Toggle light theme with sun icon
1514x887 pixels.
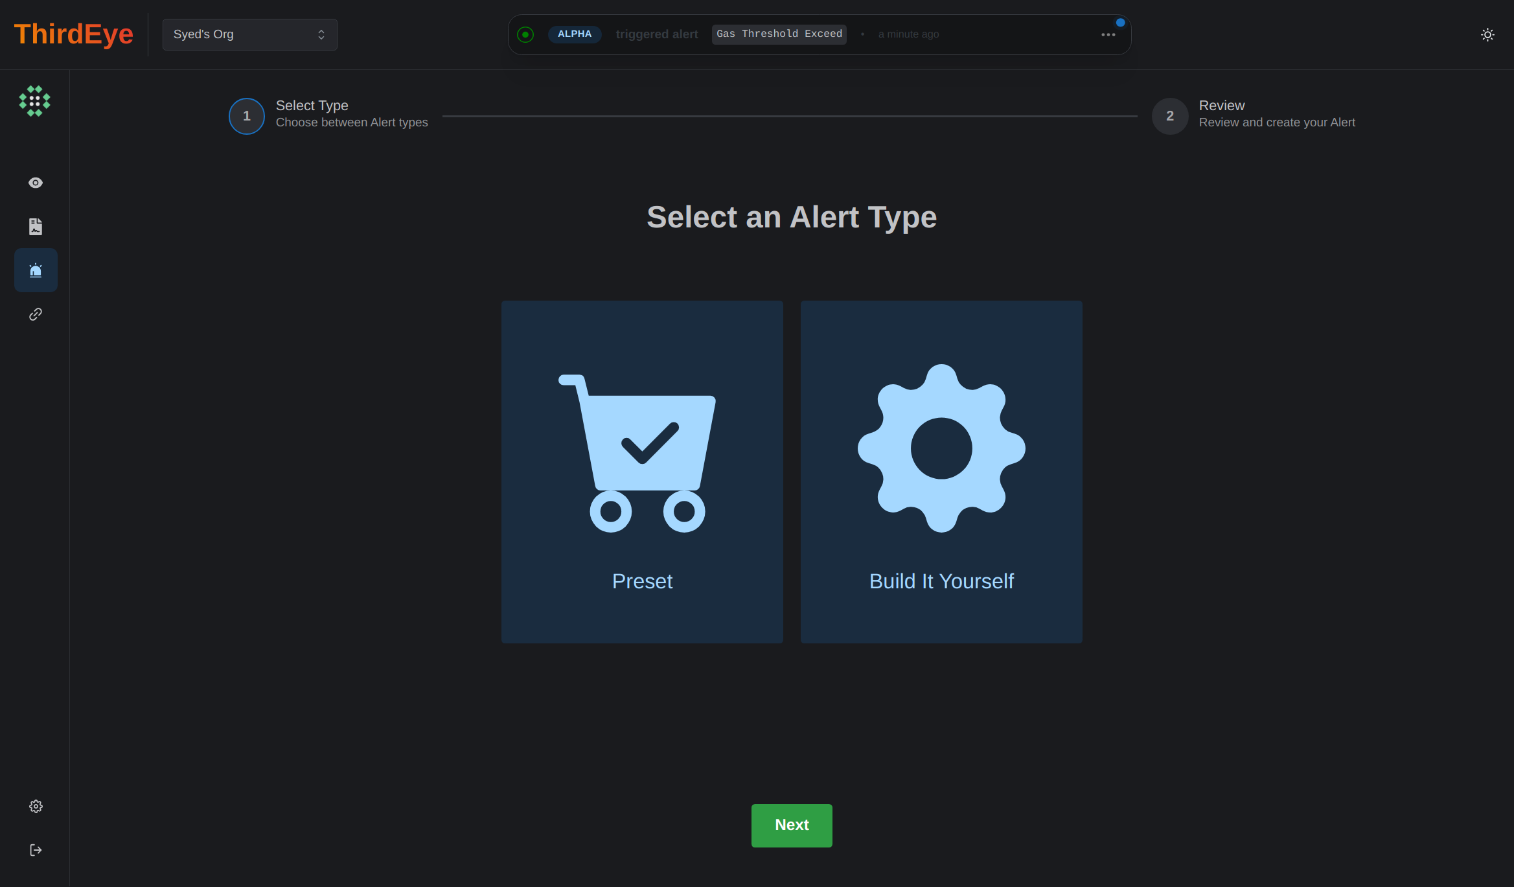(1487, 35)
